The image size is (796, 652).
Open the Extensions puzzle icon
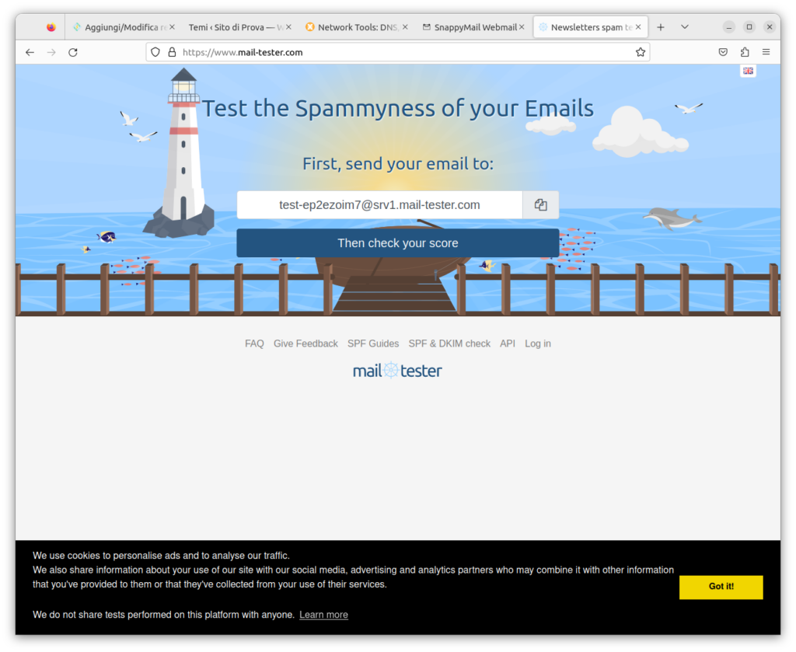tap(745, 52)
